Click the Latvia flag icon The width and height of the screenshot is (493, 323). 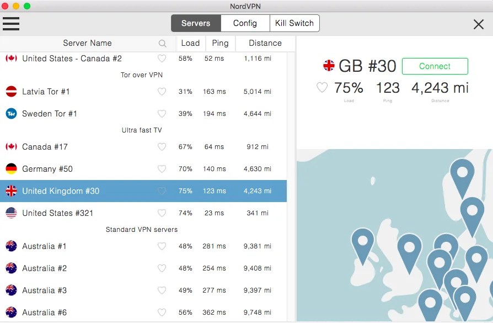point(12,91)
